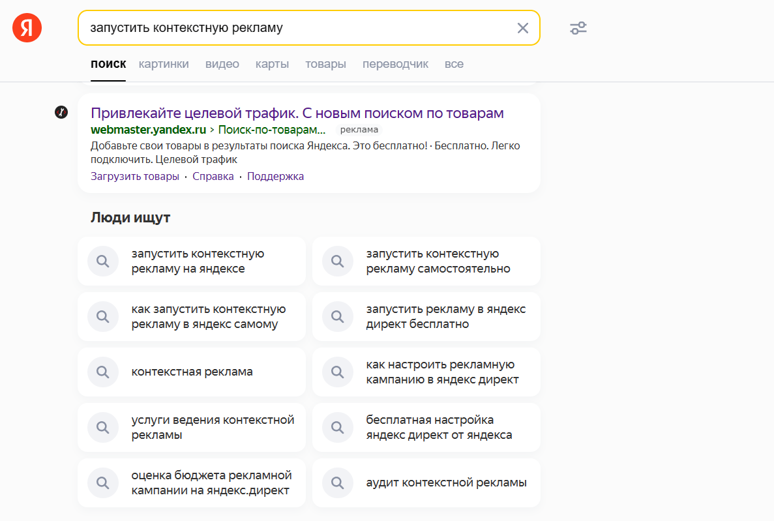The width and height of the screenshot is (774, 521).
Task: Click magnifier icon beside 'директ бесплатно'
Action: [x=338, y=316]
